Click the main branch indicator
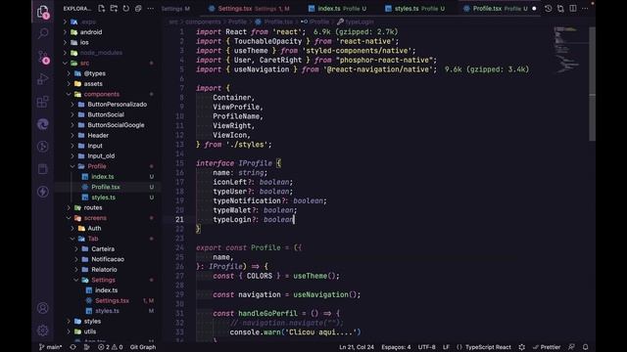 point(50,347)
